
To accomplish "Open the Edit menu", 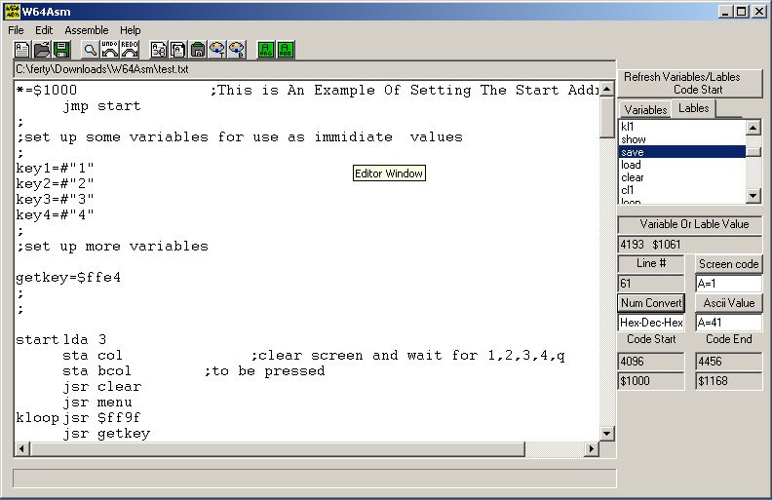I will pos(44,30).
